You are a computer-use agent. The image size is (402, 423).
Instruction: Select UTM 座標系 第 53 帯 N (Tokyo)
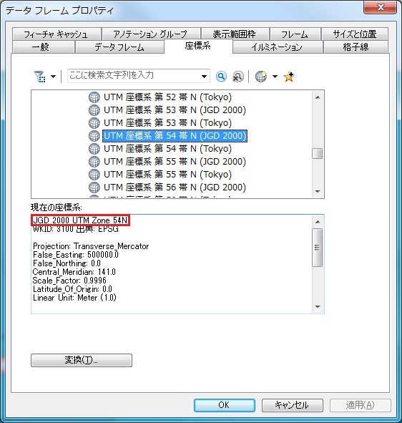[x=167, y=122]
